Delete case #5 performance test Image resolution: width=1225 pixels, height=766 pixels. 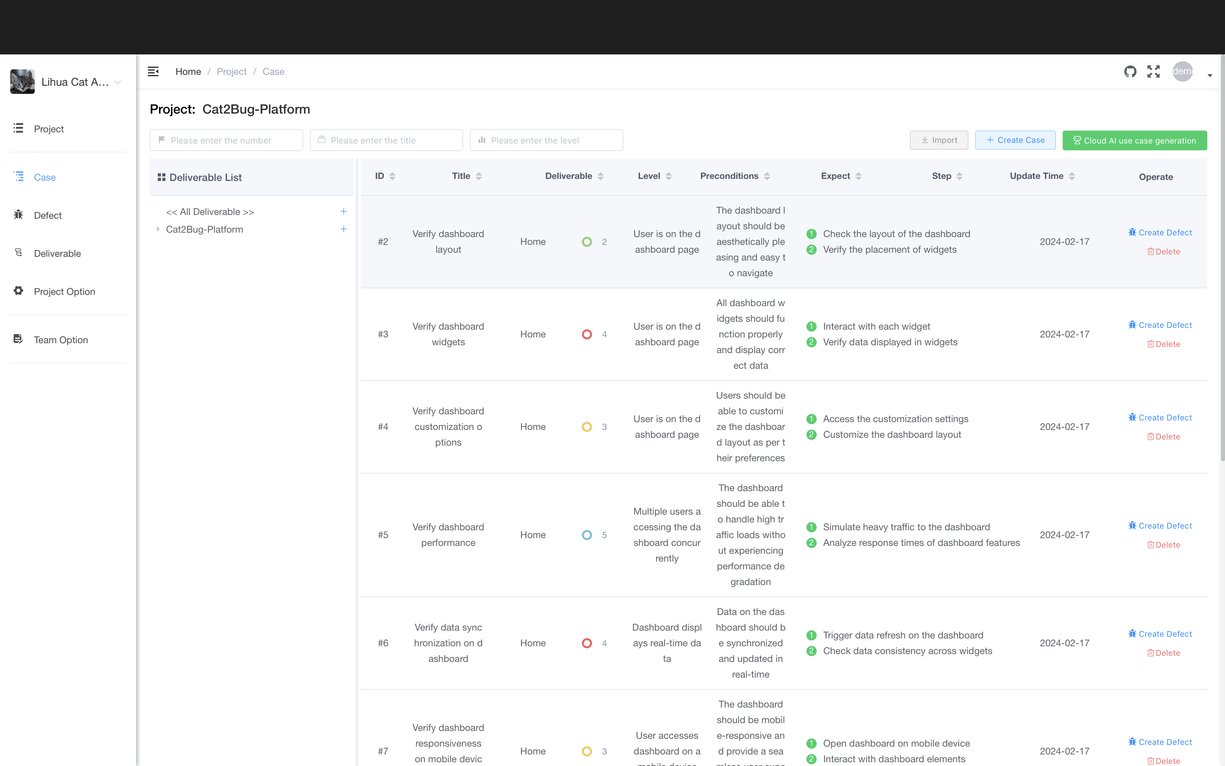click(x=1164, y=545)
